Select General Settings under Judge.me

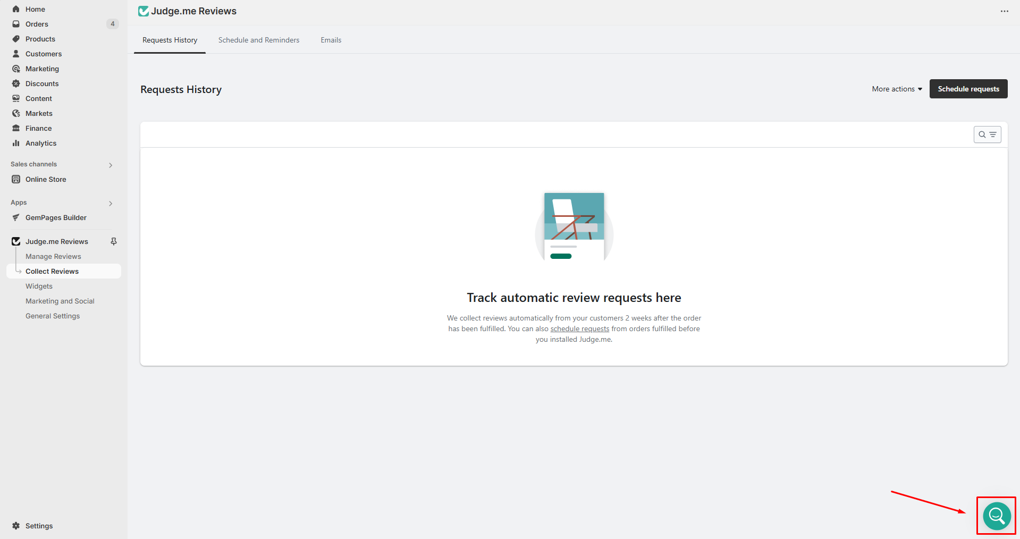[53, 316]
